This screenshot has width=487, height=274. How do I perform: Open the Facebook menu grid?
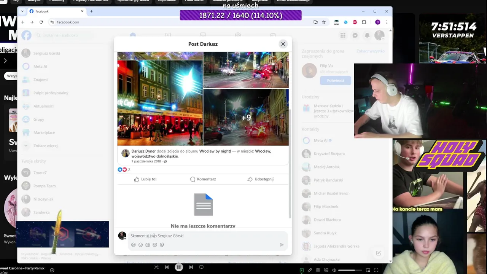coord(343,35)
